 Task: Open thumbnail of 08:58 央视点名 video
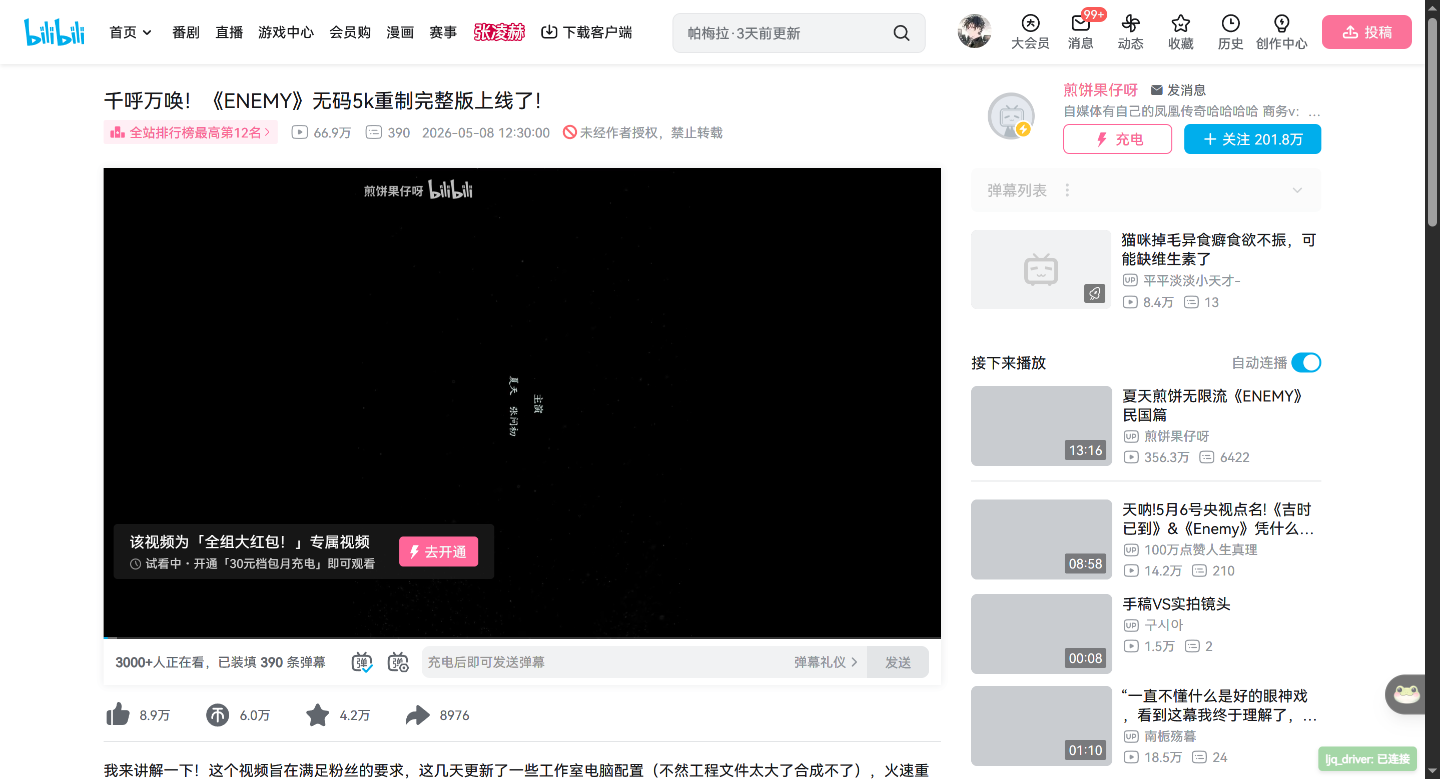(x=1041, y=539)
